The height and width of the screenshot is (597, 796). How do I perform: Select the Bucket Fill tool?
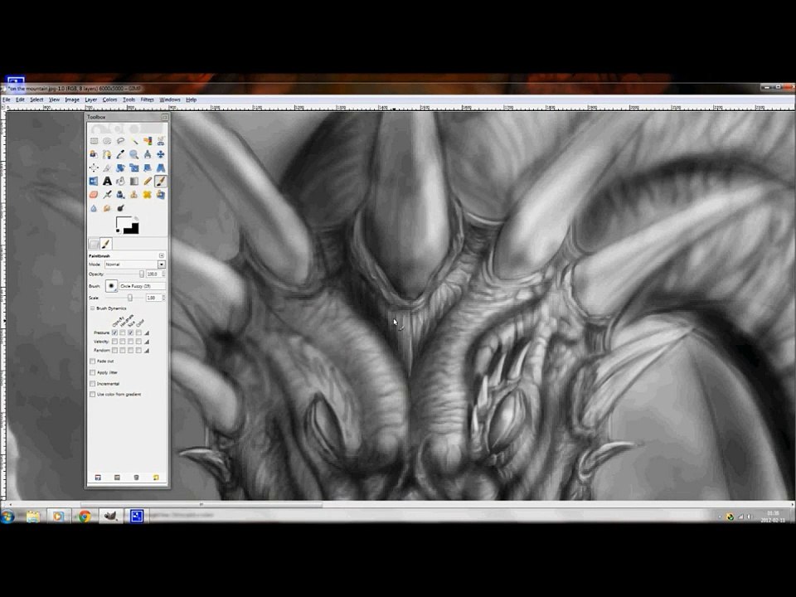[x=120, y=182]
